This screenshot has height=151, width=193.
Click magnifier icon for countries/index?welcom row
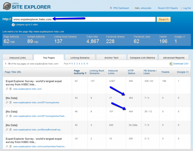pos(7,147)
